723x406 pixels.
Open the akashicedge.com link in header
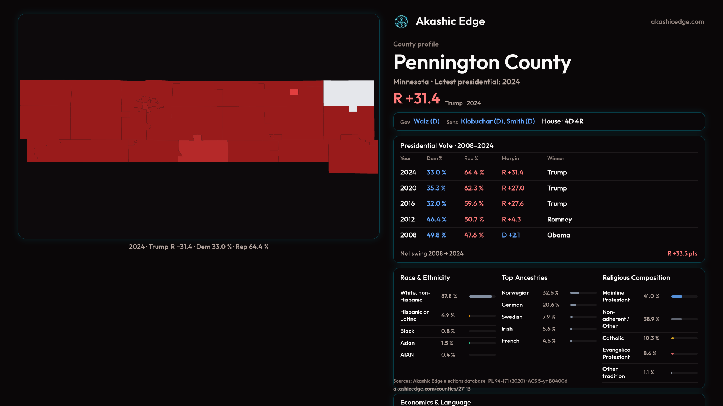677,22
